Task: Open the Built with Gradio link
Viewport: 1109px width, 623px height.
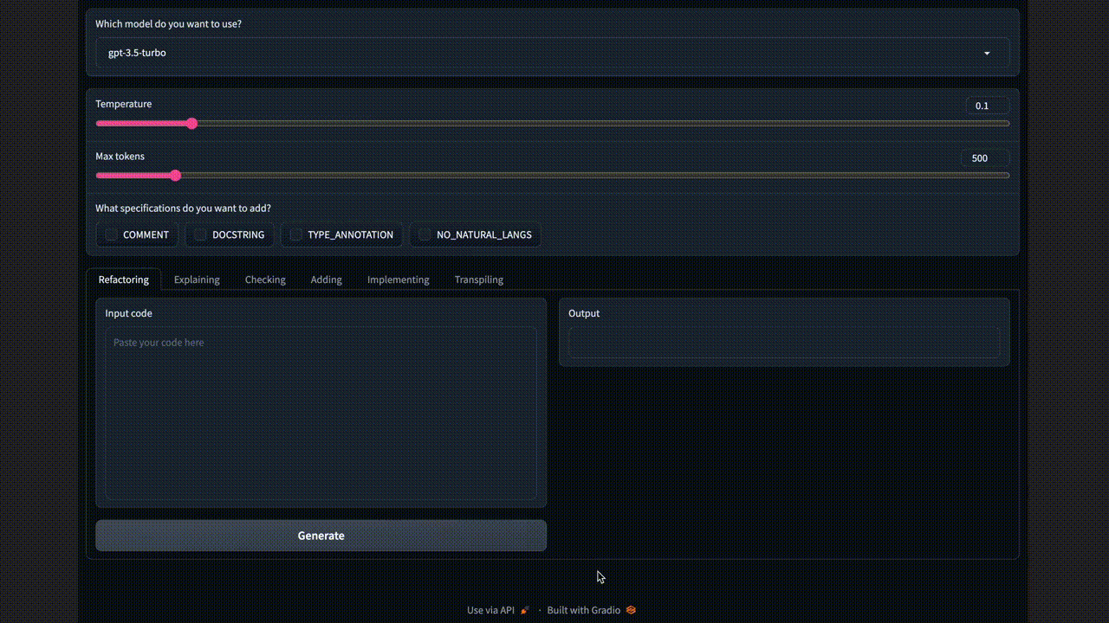Action: click(592, 610)
